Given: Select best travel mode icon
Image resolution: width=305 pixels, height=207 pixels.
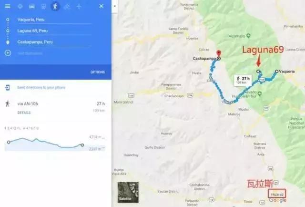Looking at the screenshot, I should tap(20, 6).
